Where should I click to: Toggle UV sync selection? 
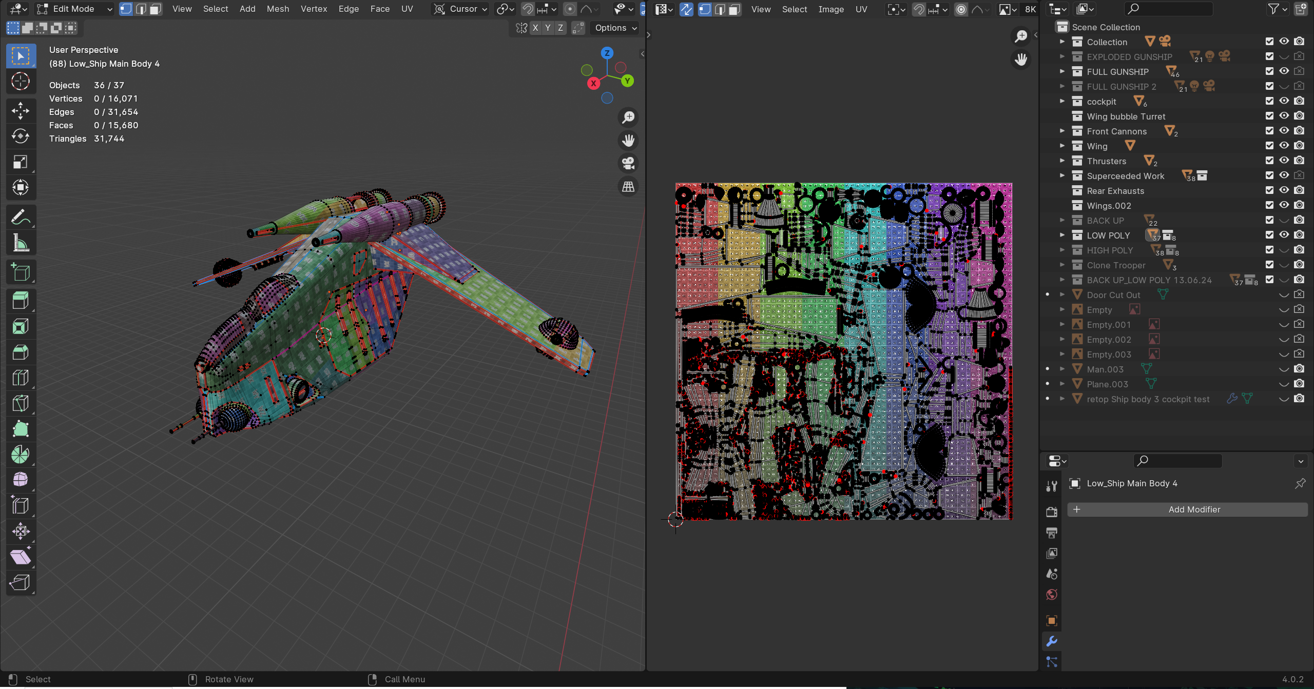click(x=686, y=9)
